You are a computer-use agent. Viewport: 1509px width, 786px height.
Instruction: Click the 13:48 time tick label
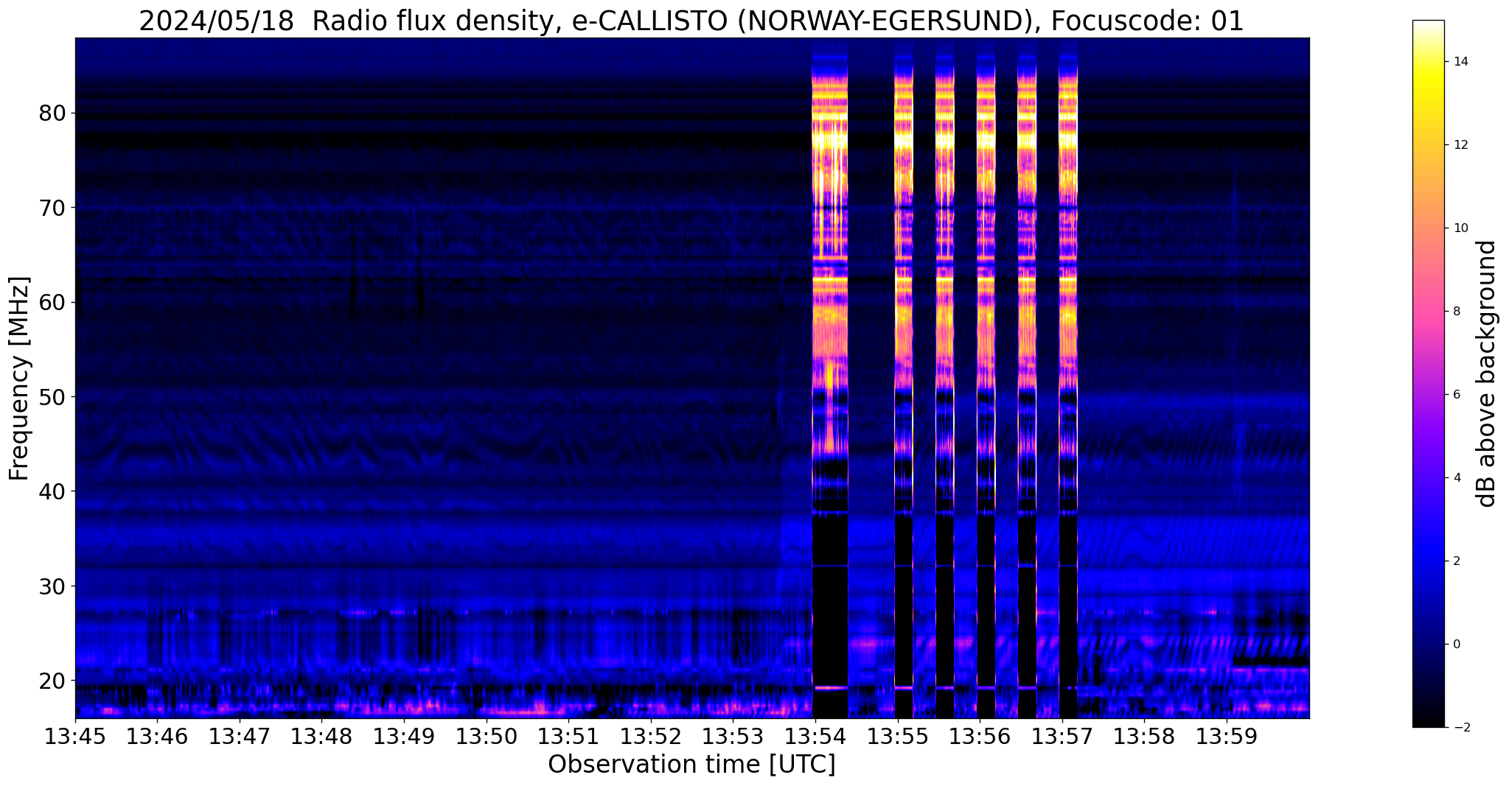point(322,737)
